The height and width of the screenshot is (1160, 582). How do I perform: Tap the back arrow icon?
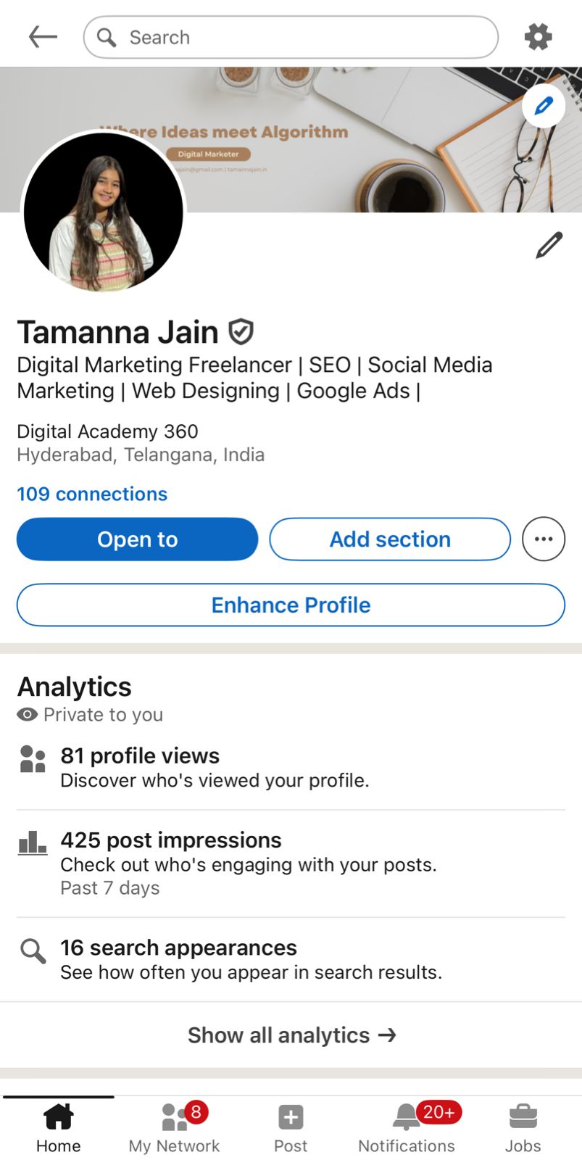pyautogui.click(x=43, y=37)
